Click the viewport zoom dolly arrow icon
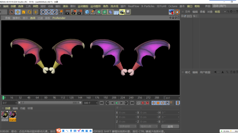This screenshot has width=238, height=133. pos(173,18)
